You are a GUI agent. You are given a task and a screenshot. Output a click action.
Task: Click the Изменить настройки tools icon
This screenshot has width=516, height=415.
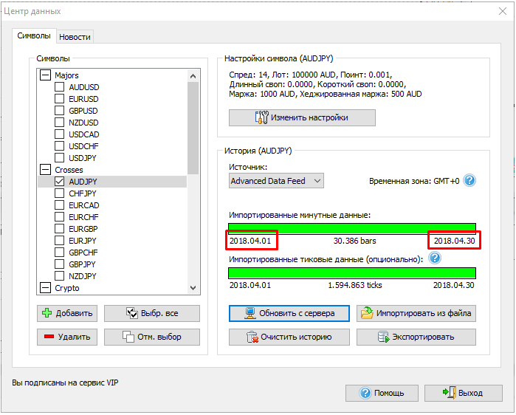[261, 118]
